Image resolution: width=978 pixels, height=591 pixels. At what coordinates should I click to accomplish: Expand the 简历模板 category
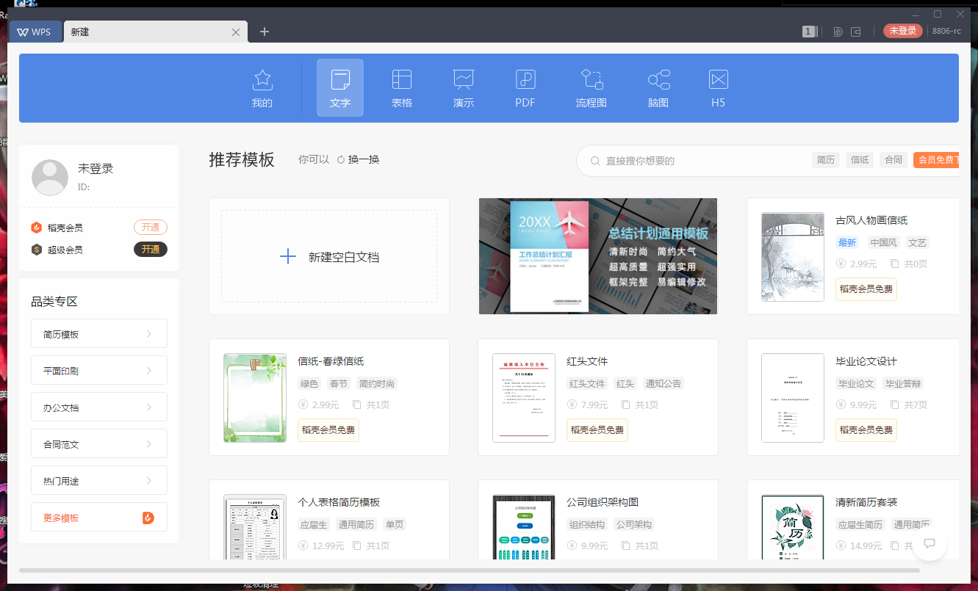click(x=99, y=334)
